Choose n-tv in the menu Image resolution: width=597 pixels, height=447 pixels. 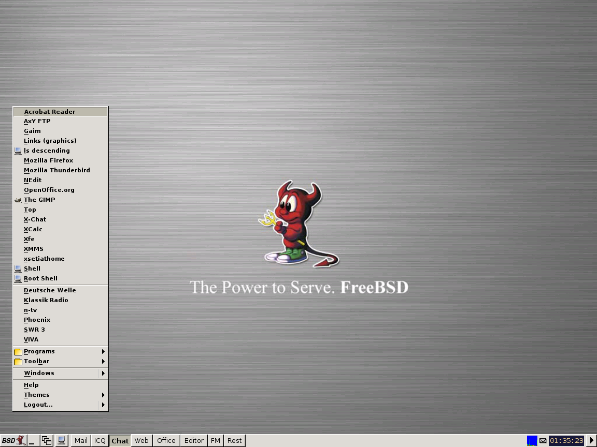[61, 310]
